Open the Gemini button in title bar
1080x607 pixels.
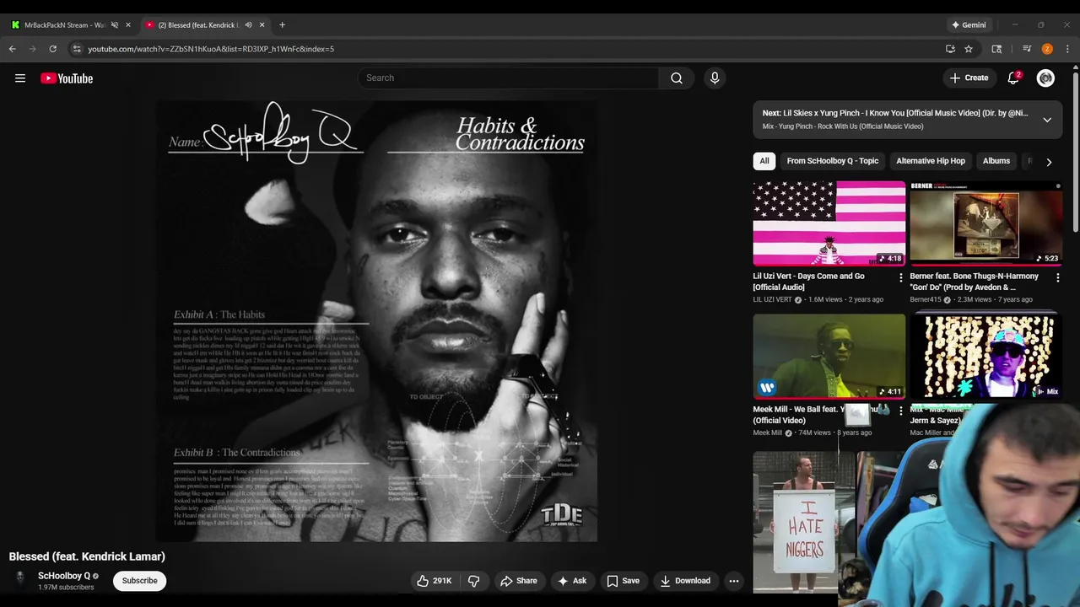tap(969, 24)
